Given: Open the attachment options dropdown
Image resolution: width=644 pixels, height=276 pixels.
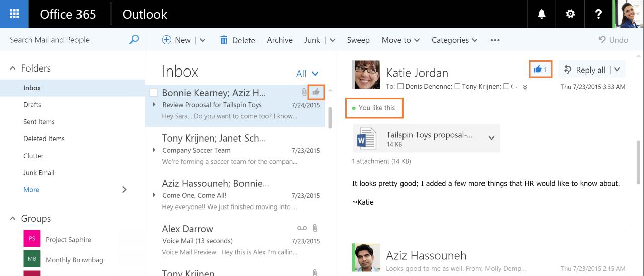Looking at the screenshot, I should click(x=491, y=138).
